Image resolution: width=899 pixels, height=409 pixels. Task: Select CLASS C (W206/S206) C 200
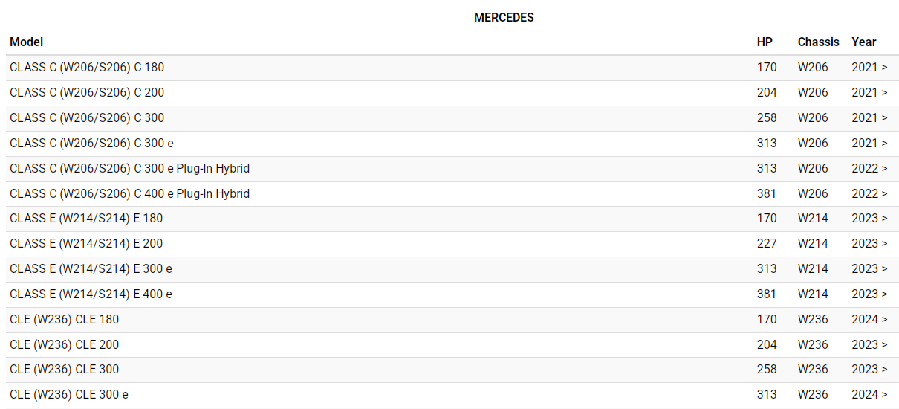87,92
